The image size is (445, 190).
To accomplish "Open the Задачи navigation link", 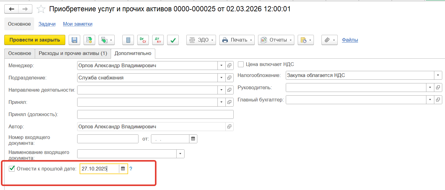I will (x=47, y=24).
